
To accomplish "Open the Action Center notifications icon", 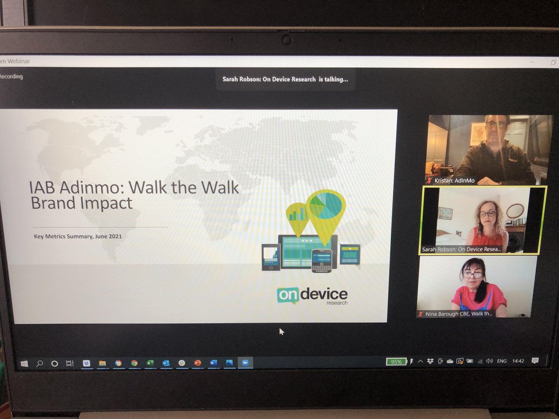I will (535, 361).
